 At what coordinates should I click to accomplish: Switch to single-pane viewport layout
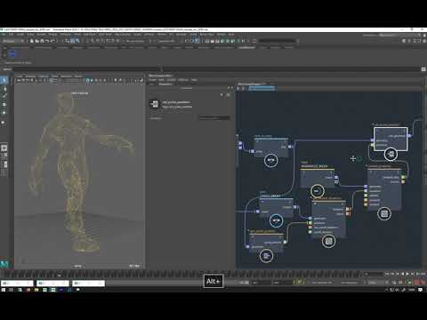[4, 148]
